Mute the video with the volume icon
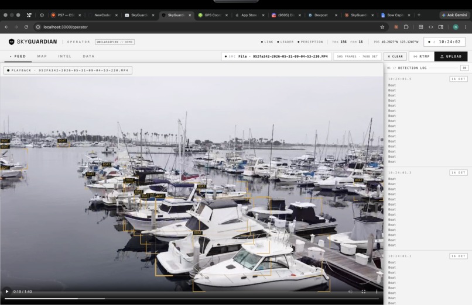472x305 pixels. [x=350, y=292]
